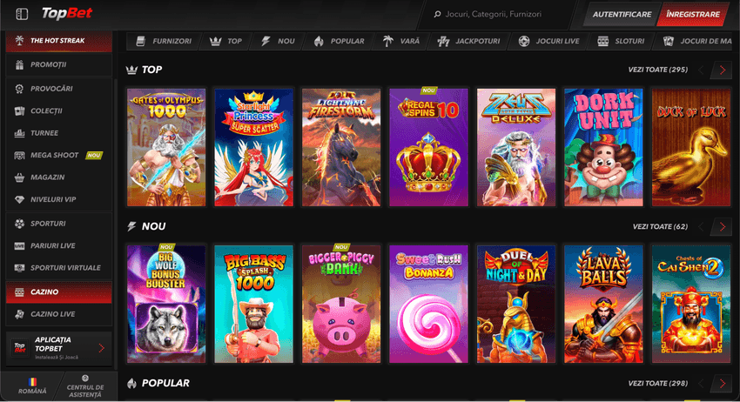Viewport: 740px width, 402px height.
Task: Click the Romanian flag icon
Action: tap(32, 381)
